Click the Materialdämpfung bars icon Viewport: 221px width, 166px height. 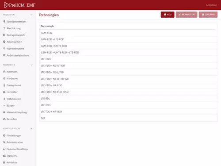click(x=4, y=112)
